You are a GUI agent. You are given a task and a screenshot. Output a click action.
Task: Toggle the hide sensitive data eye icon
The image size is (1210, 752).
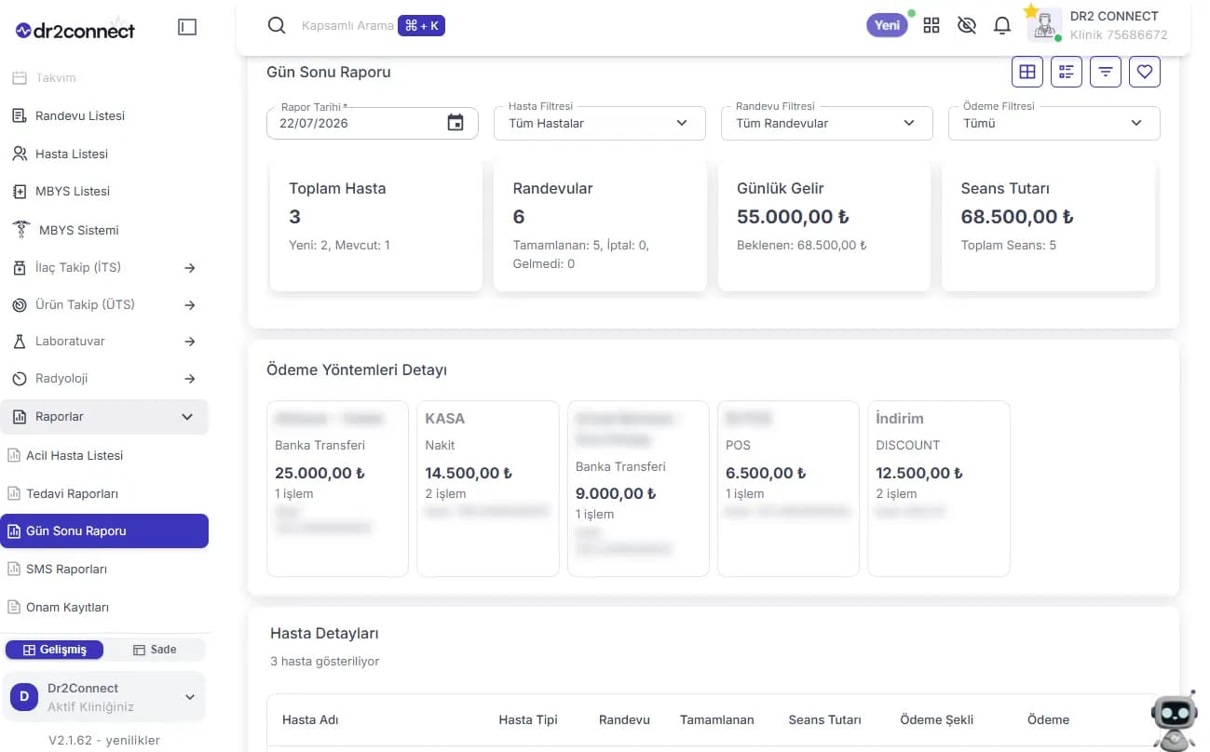pyautogui.click(x=967, y=25)
